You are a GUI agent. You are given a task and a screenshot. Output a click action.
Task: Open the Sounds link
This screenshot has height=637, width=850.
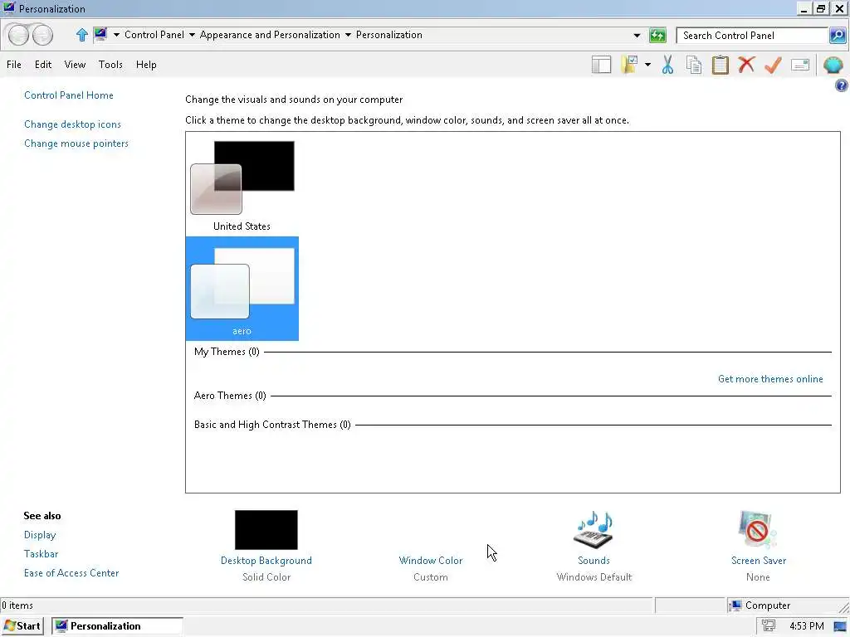(x=594, y=561)
